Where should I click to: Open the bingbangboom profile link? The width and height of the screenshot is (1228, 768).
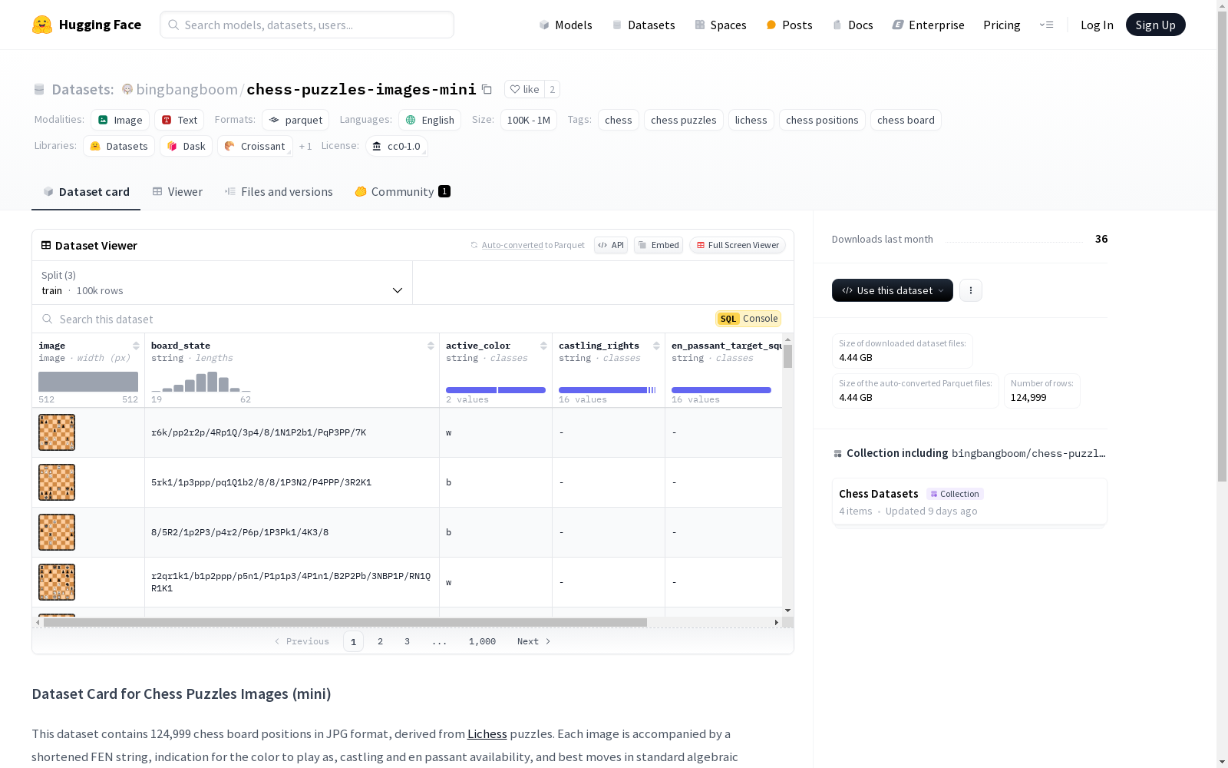(x=187, y=89)
